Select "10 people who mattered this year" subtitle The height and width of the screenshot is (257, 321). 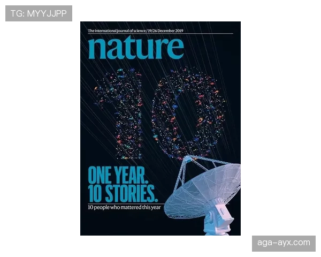pos(124,207)
